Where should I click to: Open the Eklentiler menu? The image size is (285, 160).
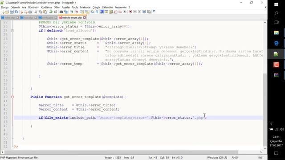point(107,8)
